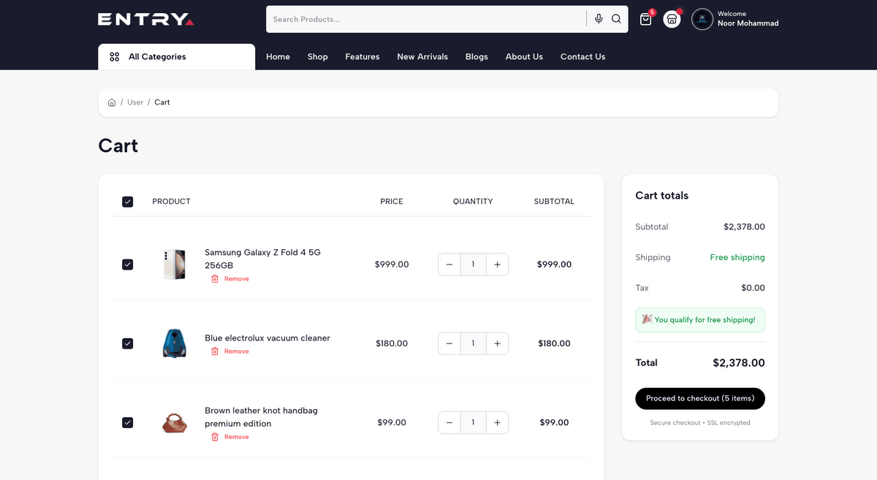Click the magnifier search icon
Image resolution: width=877 pixels, height=480 pixels.
(617, 19)
